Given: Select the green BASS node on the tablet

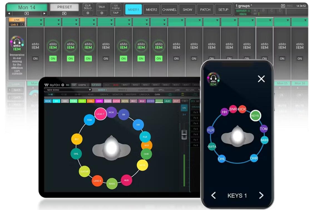Looking at the screenshot, I should 112,184.
